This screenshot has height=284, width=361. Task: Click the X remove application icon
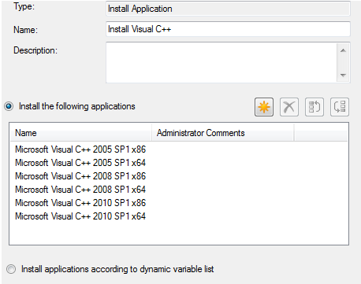[289, 107]
